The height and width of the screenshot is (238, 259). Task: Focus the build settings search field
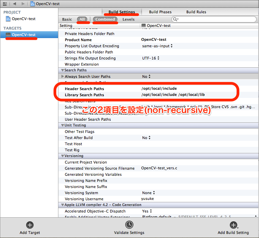[214, 19]
